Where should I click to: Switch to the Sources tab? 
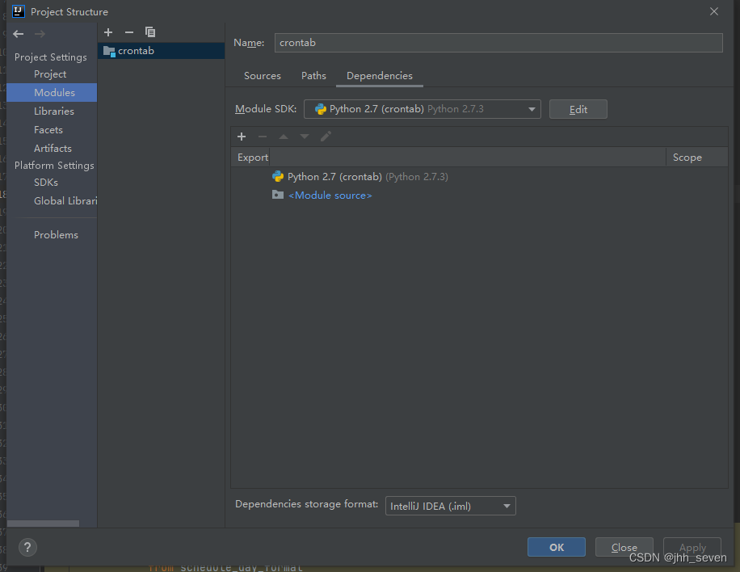(262, 75)
